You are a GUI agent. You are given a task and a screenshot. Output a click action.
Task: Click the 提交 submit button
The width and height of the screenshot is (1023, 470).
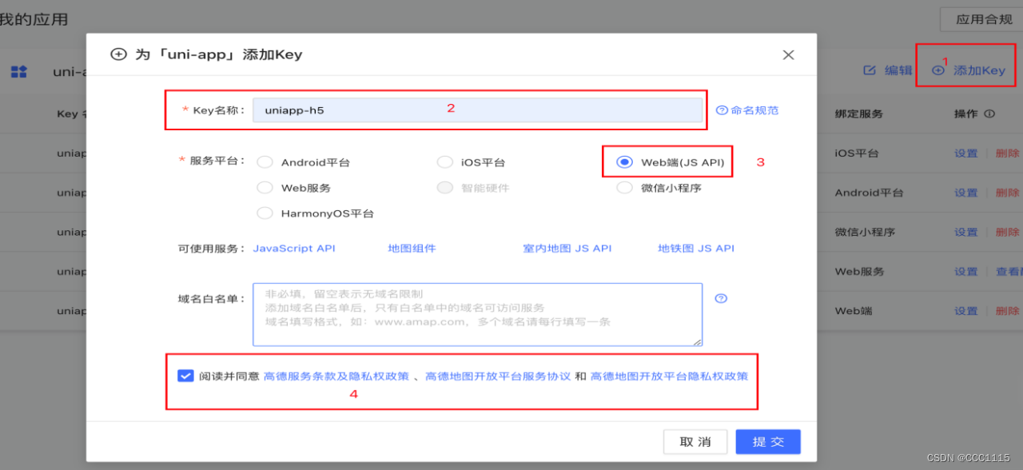click(x=768, y=442)
